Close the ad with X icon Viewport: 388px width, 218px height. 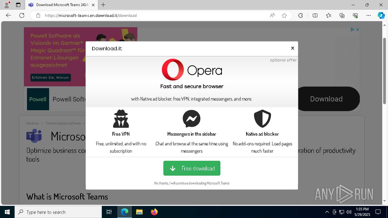pos(357,29)
